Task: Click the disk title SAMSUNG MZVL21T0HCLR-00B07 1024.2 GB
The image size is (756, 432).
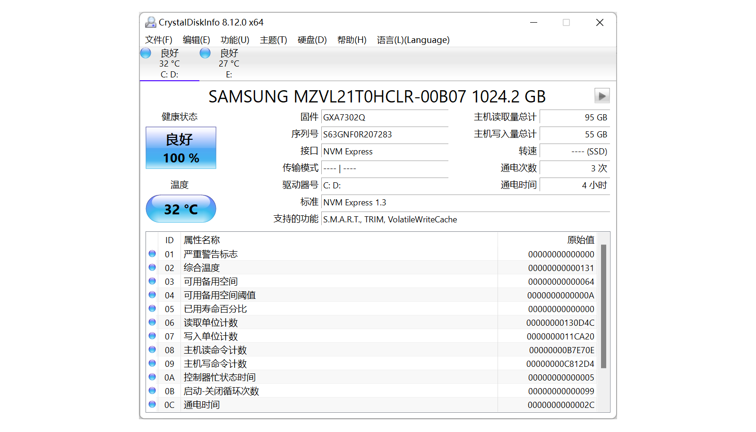Action: [377, 96]
